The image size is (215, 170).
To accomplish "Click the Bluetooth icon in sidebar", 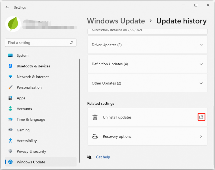I will click(10, 66).
